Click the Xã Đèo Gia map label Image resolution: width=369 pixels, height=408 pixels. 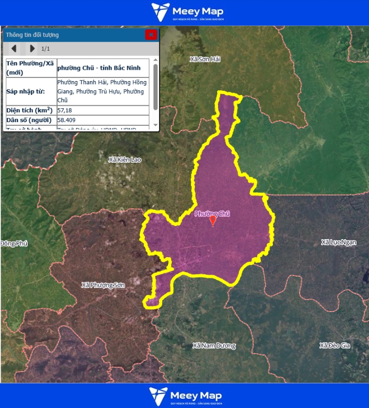pyautogui.click(x=335, y=345)
